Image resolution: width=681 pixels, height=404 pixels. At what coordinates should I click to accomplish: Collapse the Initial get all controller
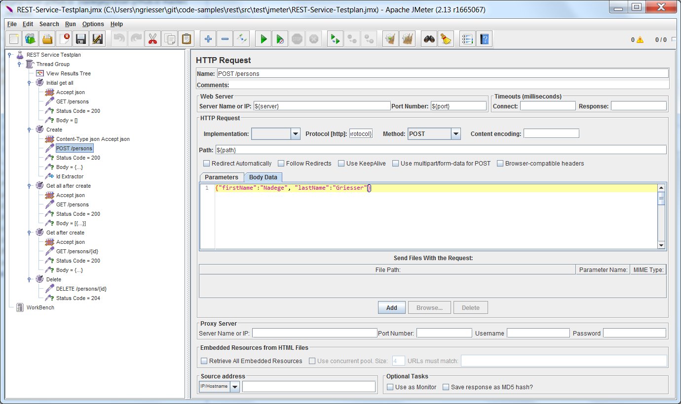[x=29, y=83]
